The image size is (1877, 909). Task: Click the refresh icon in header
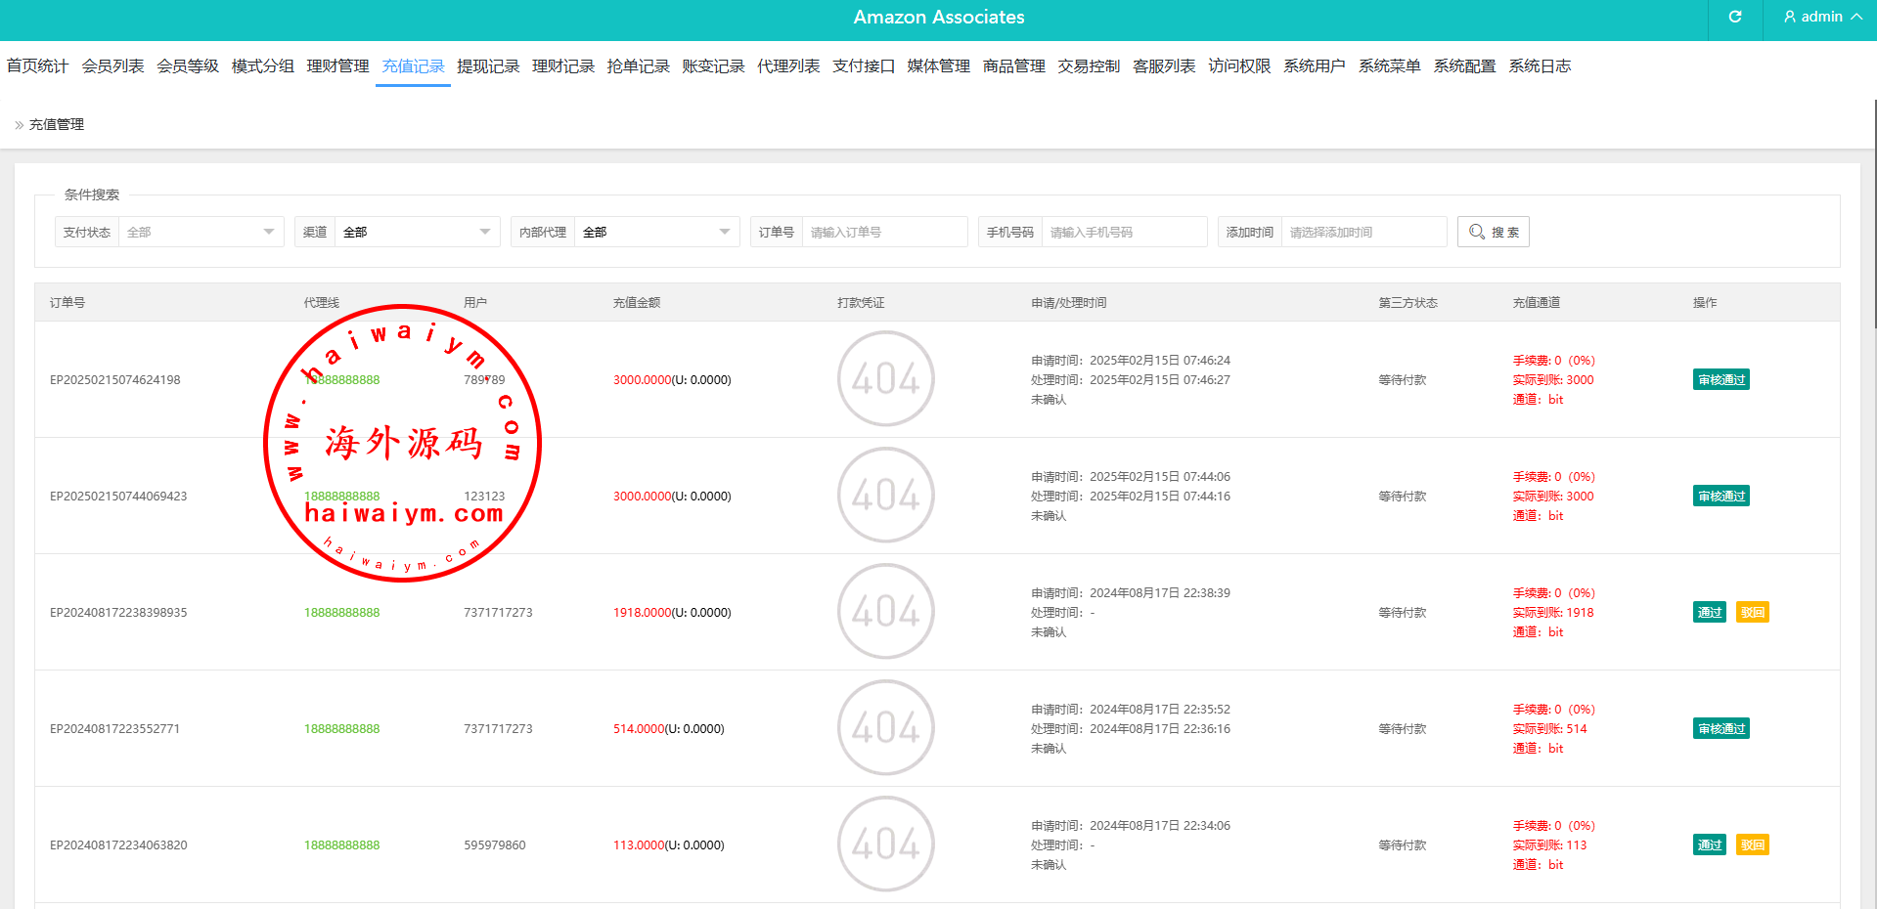coord(1735,17)
